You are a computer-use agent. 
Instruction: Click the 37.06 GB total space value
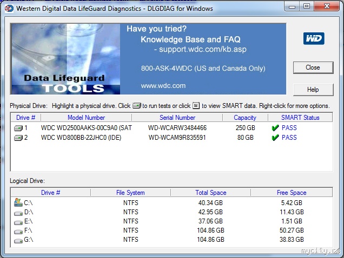[210, 221]
